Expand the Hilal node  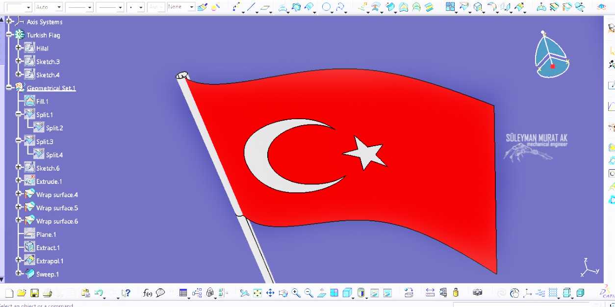click(x=19, y=48)
